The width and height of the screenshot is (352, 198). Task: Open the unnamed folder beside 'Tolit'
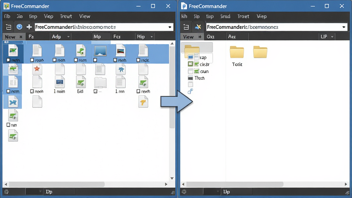pos(260,52)
